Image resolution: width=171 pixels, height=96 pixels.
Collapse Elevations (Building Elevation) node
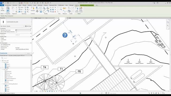coord(2,84)
